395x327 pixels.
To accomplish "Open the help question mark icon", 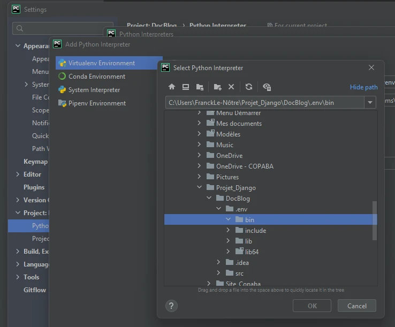I will (171, 306).
